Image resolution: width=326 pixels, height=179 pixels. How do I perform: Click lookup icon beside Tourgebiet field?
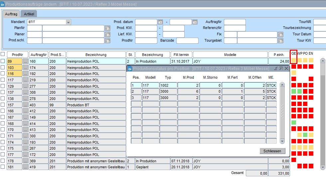coord(280,41)
